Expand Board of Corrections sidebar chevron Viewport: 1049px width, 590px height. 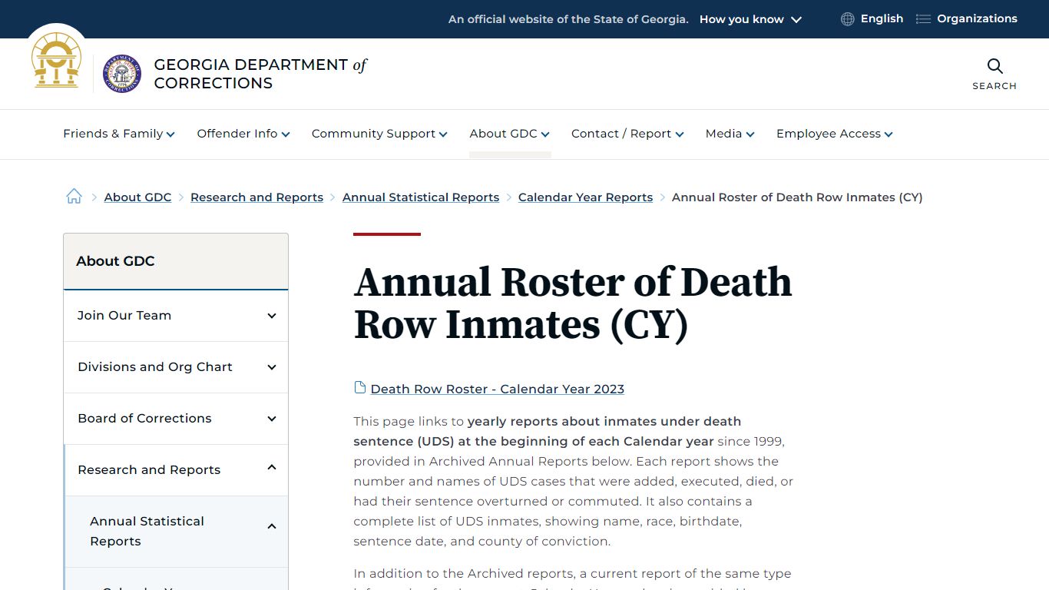click(x=272, y=419)
